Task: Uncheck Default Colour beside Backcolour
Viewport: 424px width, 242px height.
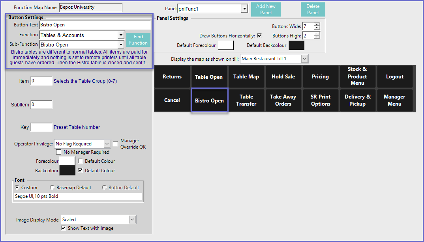Action: [x=80, y=170]
